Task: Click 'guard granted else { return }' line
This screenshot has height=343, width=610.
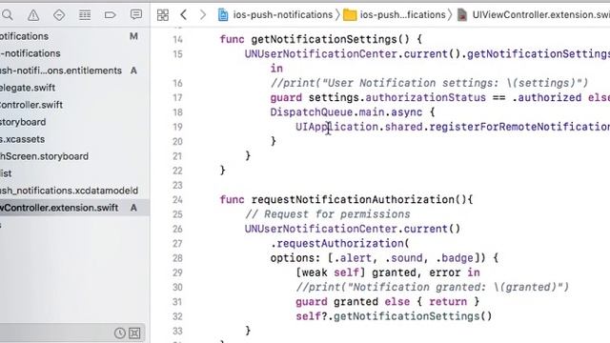Action: [x=388, y=302]
